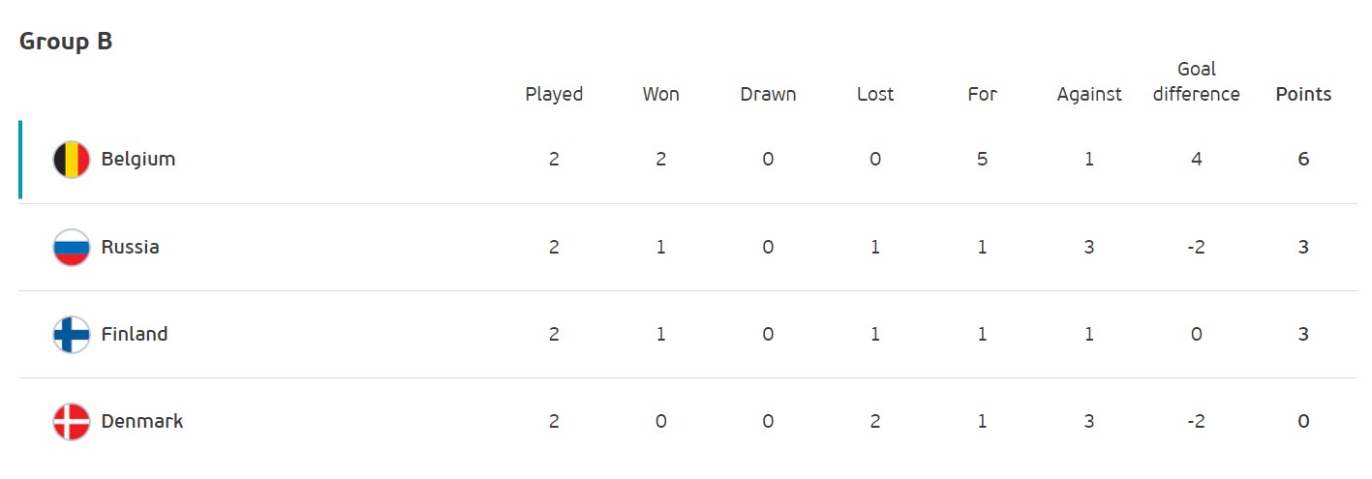Click the Drawn column header
Viewport: 1372px width, 479px height.
pos(768,94)
